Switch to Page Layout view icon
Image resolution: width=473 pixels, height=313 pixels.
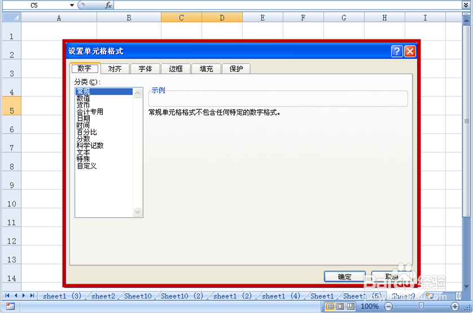(x=340, y=306)
